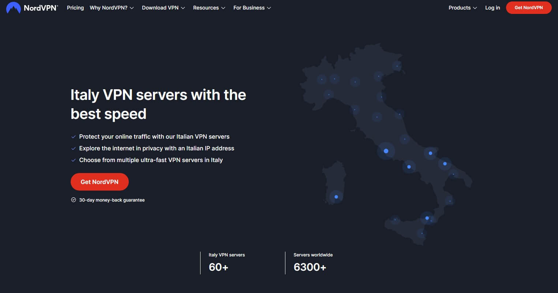Click the main 'Italy VPN servers' heading
The width and height of the screenshot is (558, 293).
pyautogui.click(x=158, y=104)
